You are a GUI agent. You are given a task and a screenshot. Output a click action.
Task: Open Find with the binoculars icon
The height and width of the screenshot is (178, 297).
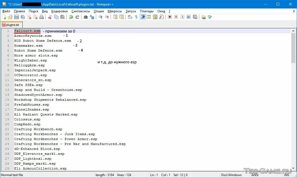(86, 17)
